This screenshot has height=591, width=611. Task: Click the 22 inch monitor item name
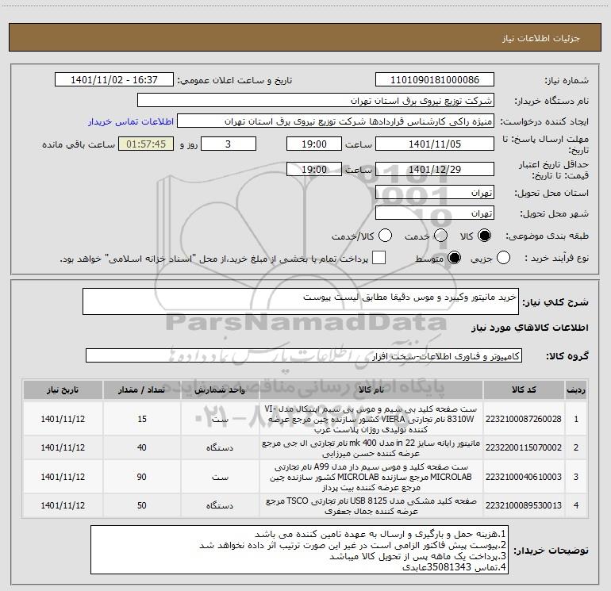[x=371, y=448]
